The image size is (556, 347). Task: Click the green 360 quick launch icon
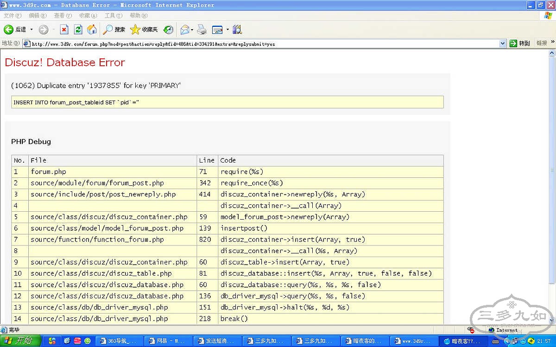(x=88, y=341)
